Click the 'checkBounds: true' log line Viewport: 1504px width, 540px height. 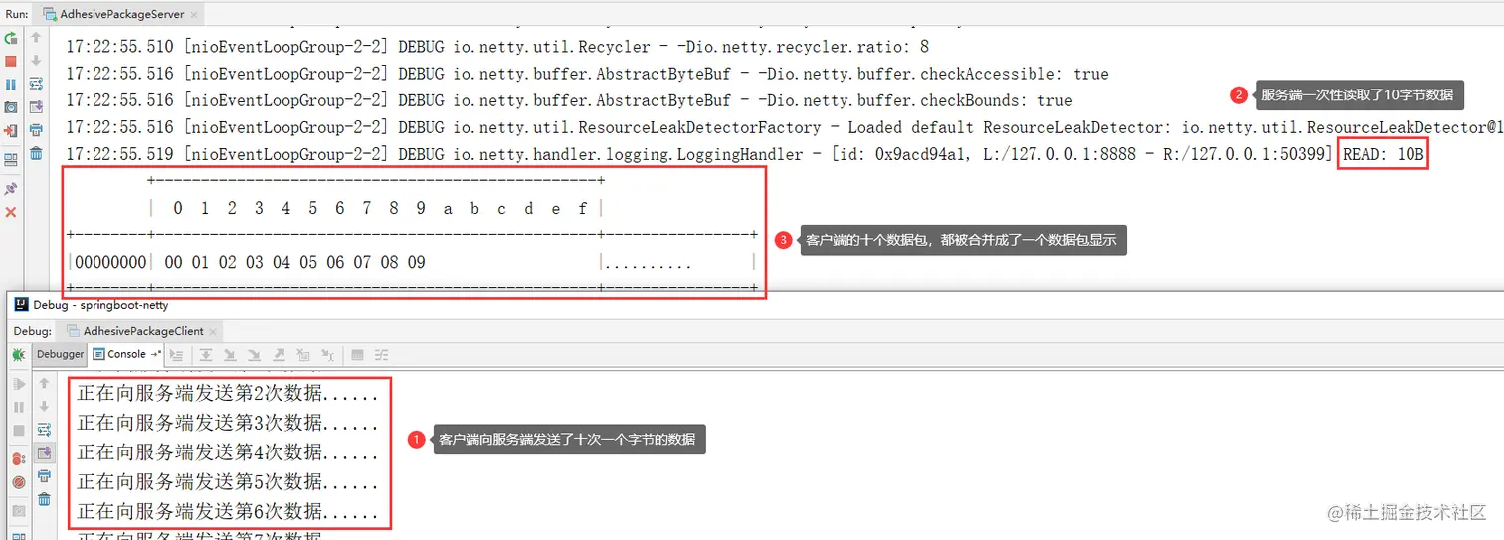click(569, 100)
